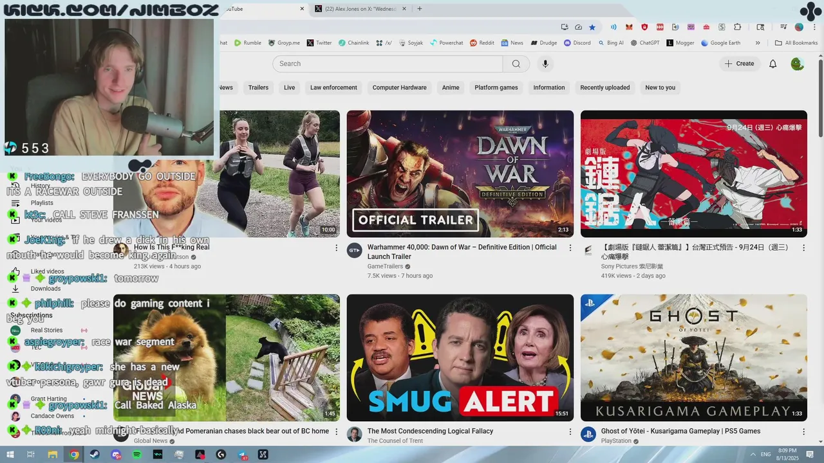Open options menu for Sony Pictures video
The height and width of the screenshot is (463, 824).
point(803,248)
